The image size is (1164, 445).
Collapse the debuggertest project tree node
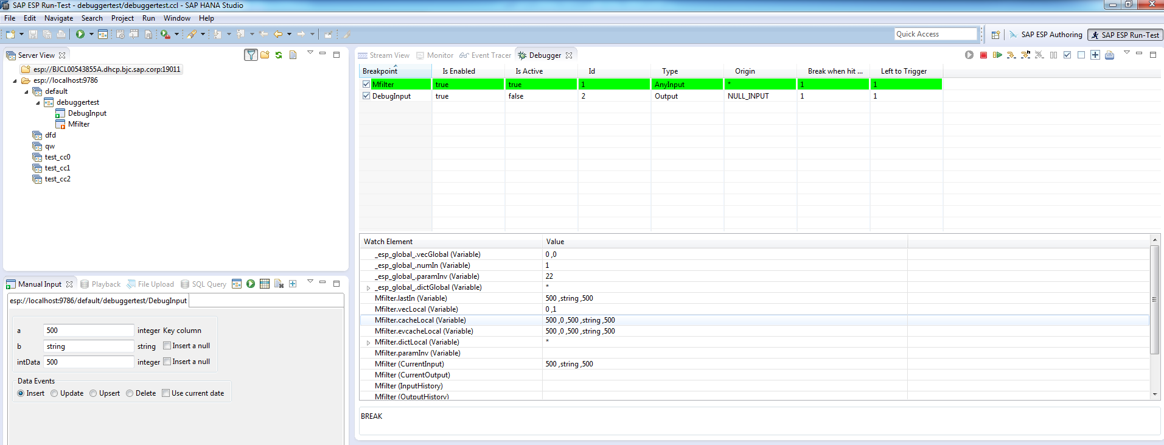[x=38, y=103]
